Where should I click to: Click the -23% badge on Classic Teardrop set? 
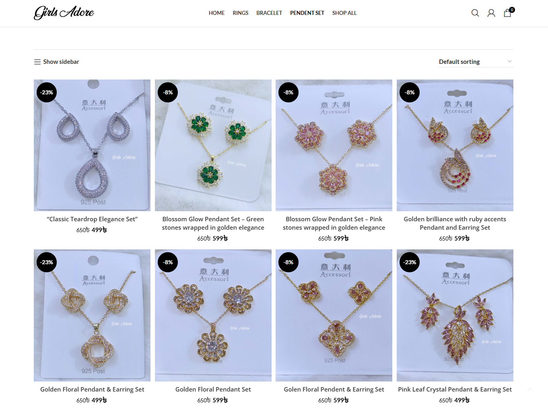click(47, 92)
